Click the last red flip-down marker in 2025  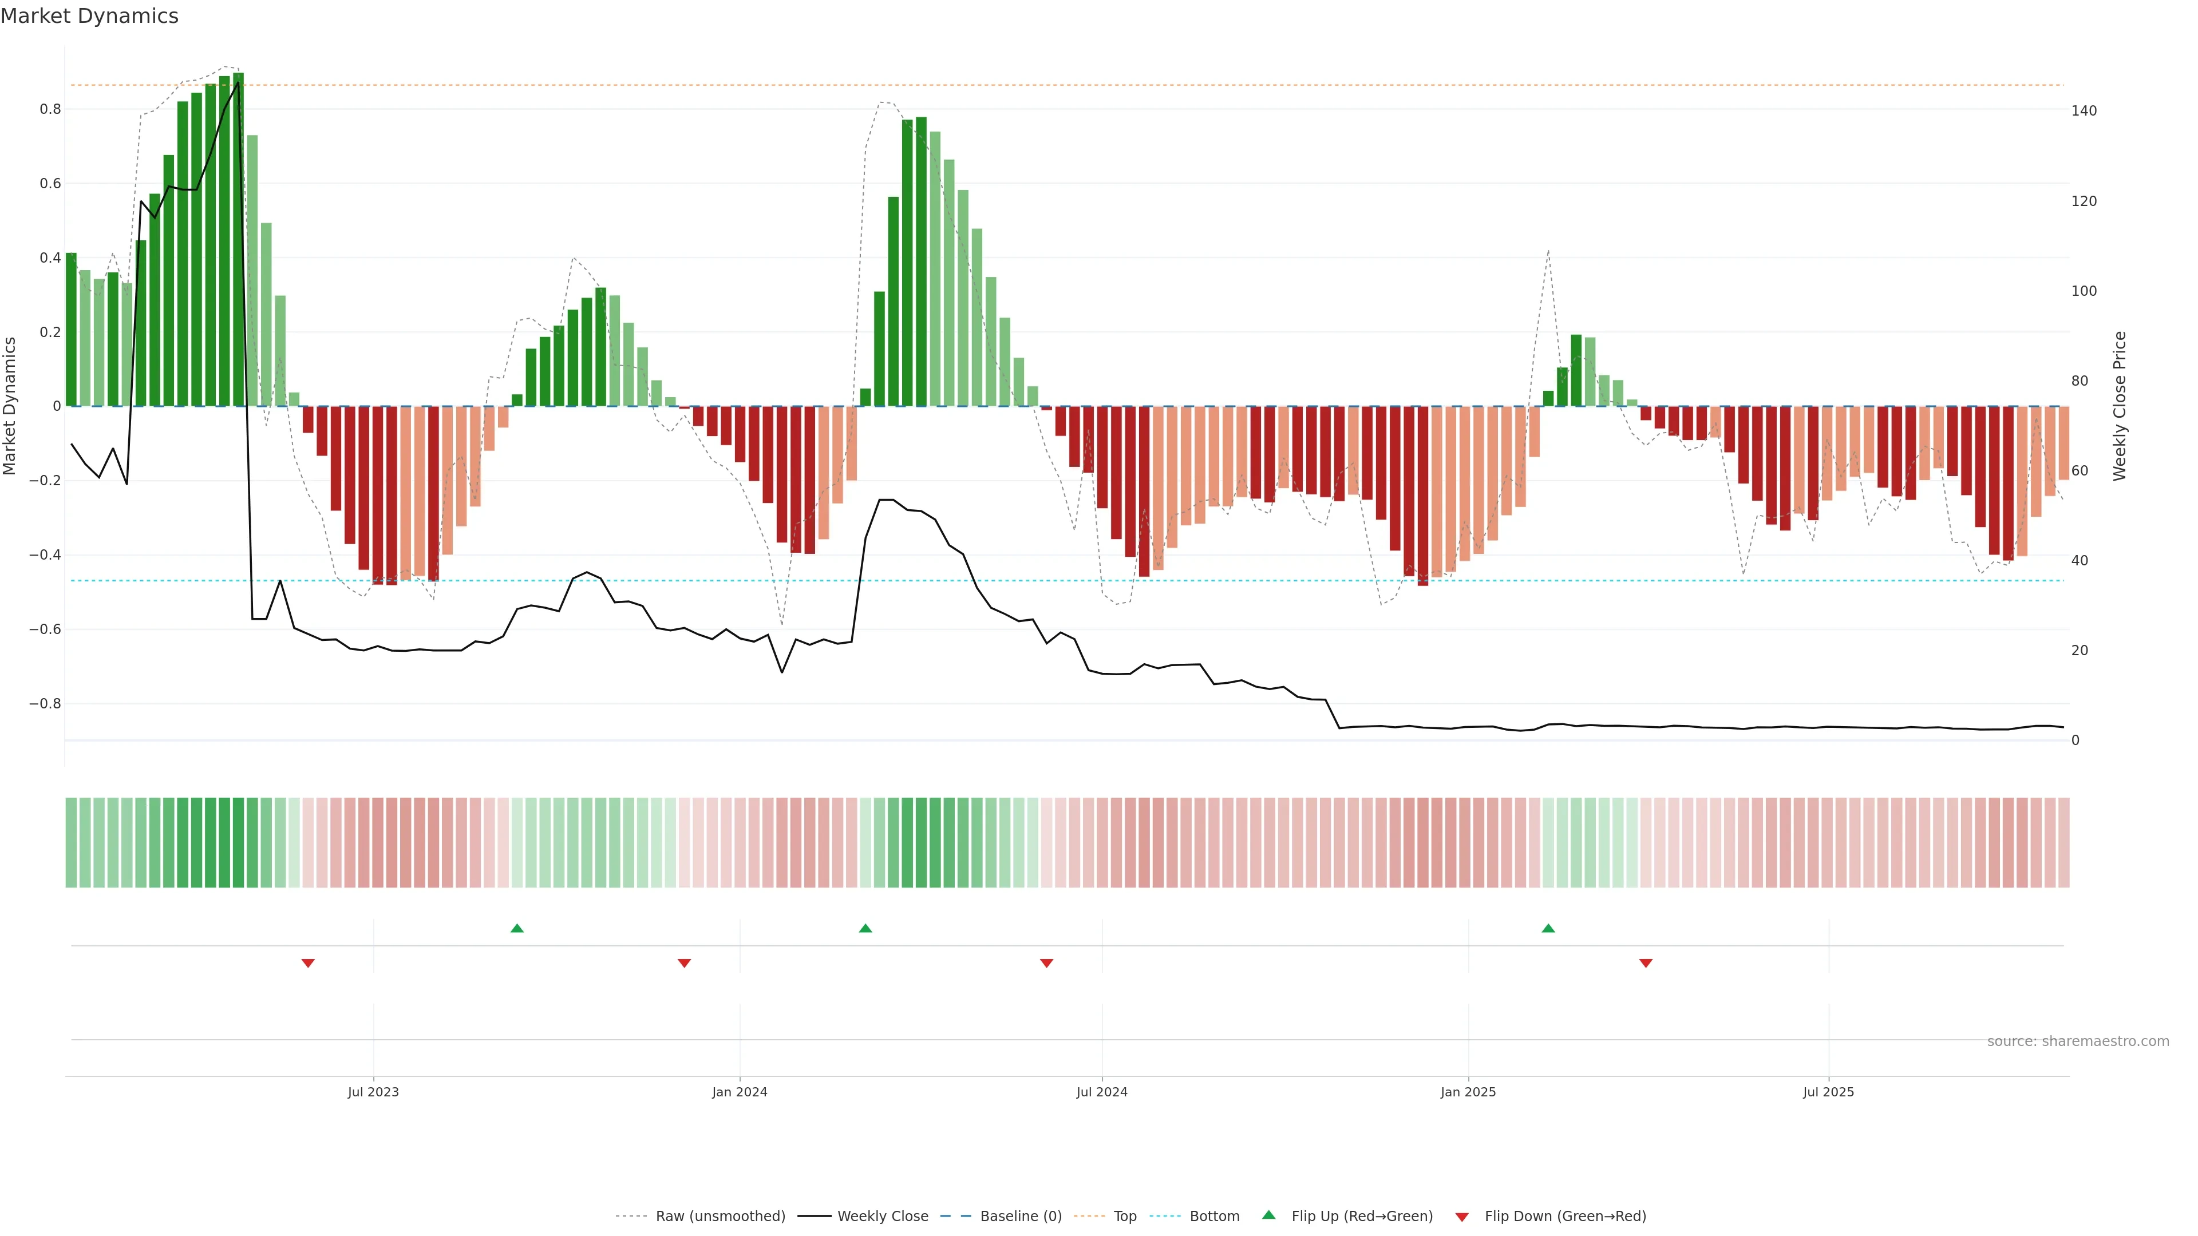click(1646, 963)
